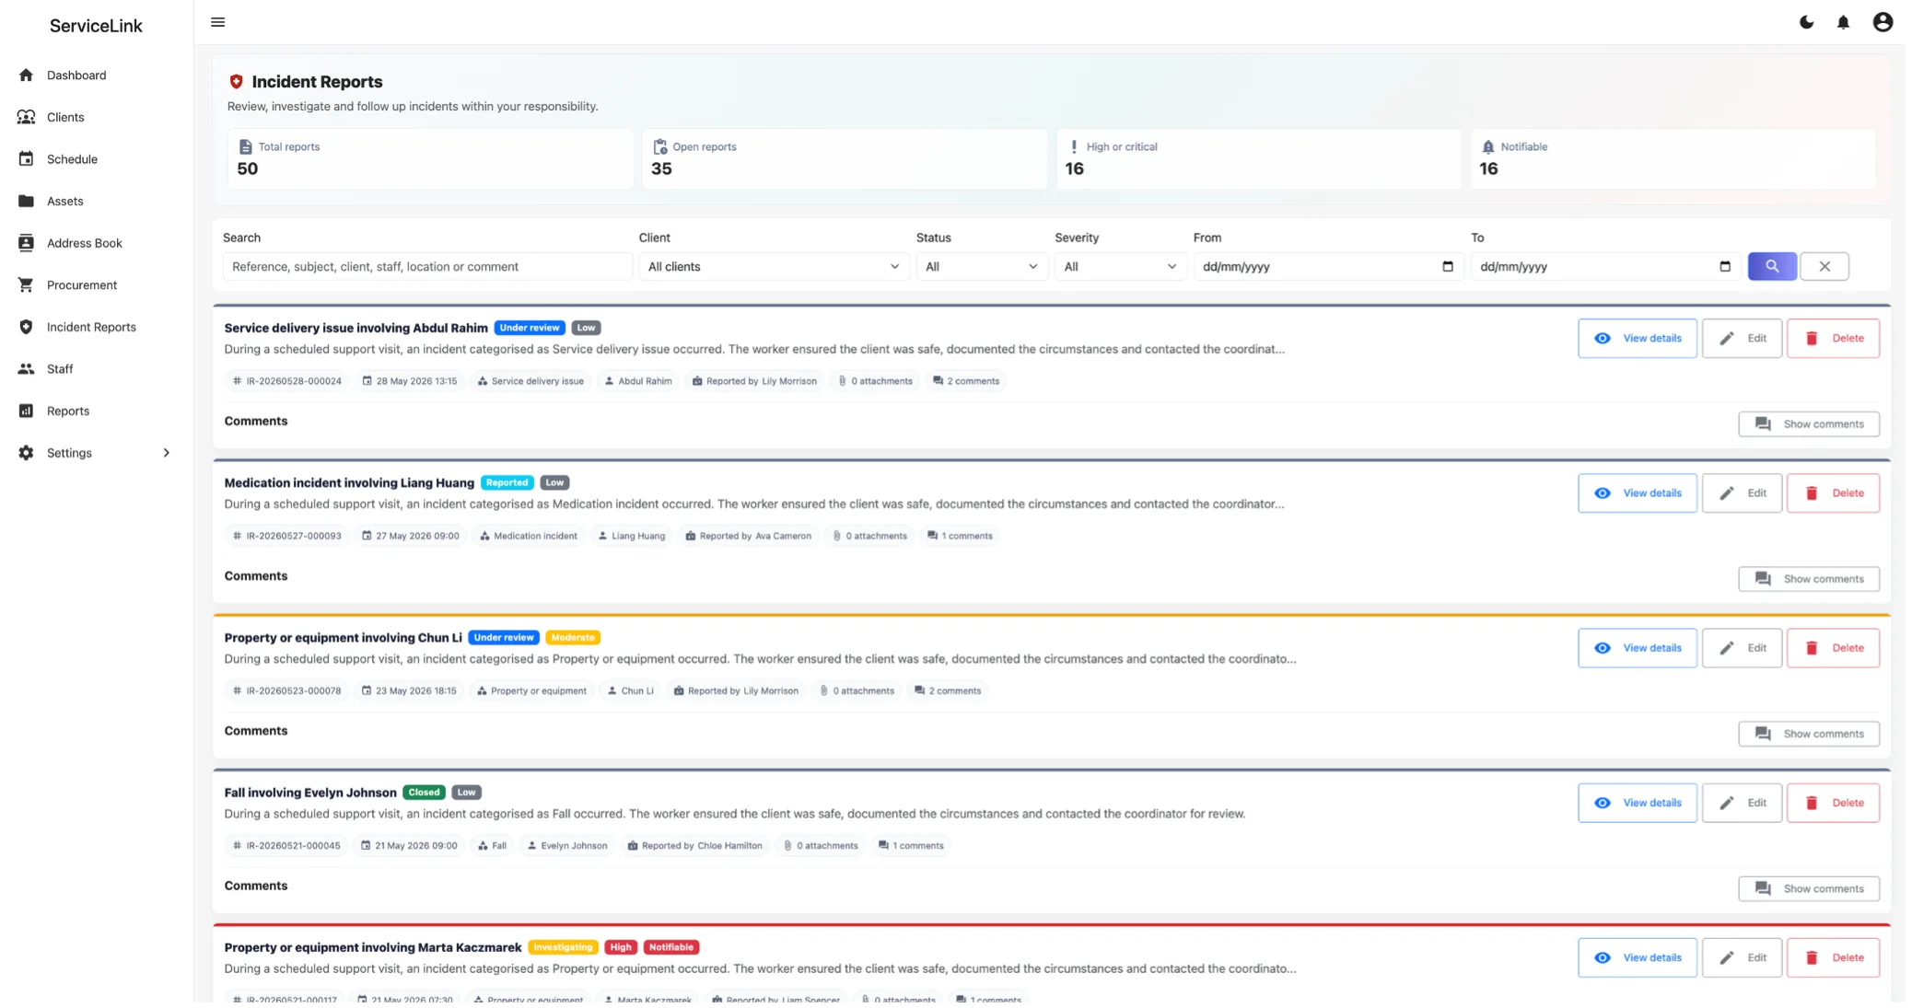The height and width of the screenshot is (1008, 1912).
Task: Click the Total reports document icon
Action: (245, 146)
